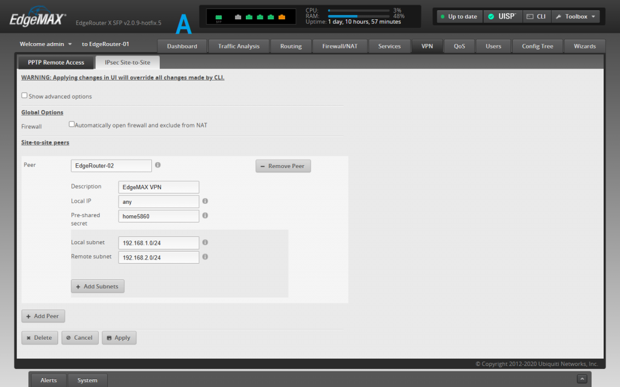
Task: Select IPsec Site-to-Site tab
Action: pos(128,62)
